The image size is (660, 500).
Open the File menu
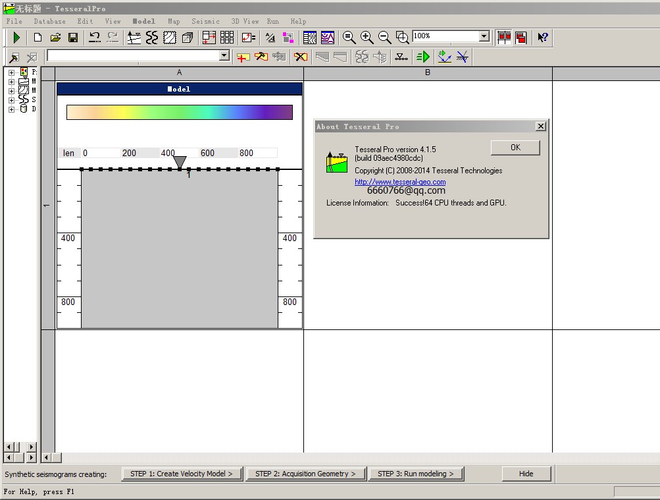14,21
